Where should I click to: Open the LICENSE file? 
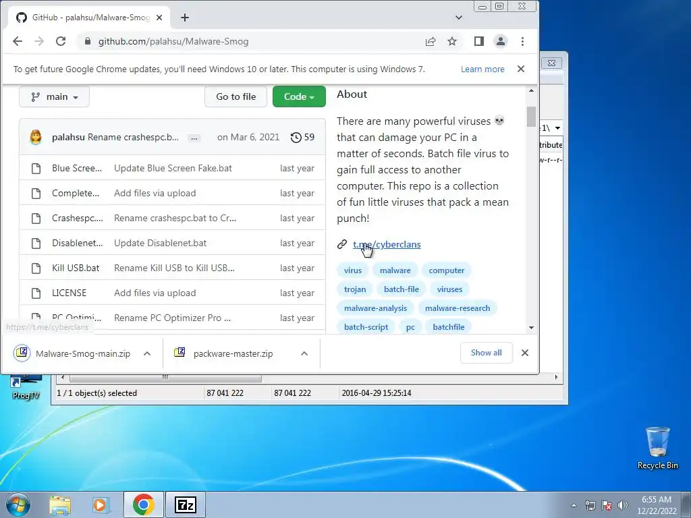coord(70,293)
